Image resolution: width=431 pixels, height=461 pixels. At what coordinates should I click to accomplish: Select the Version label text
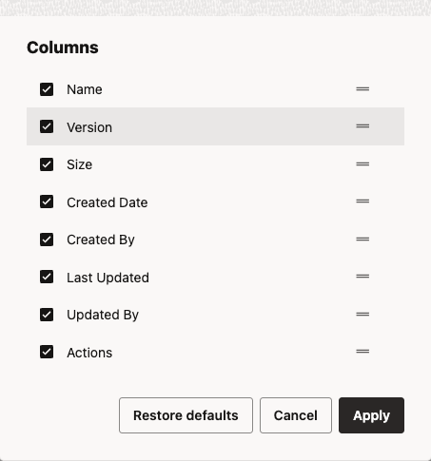[89, 127]
